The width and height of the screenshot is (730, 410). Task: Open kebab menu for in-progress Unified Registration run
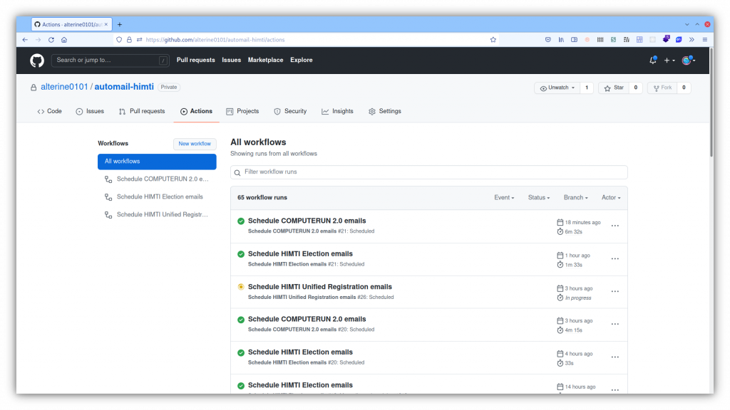(x=615, y=292)
